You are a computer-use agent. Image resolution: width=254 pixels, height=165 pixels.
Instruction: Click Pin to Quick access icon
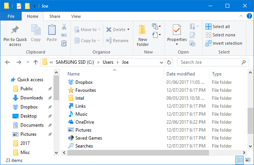[15, 30]
